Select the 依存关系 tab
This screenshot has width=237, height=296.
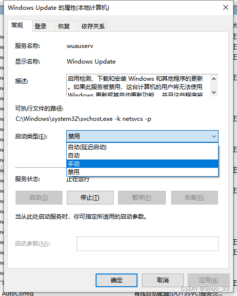tap(93, 26)
